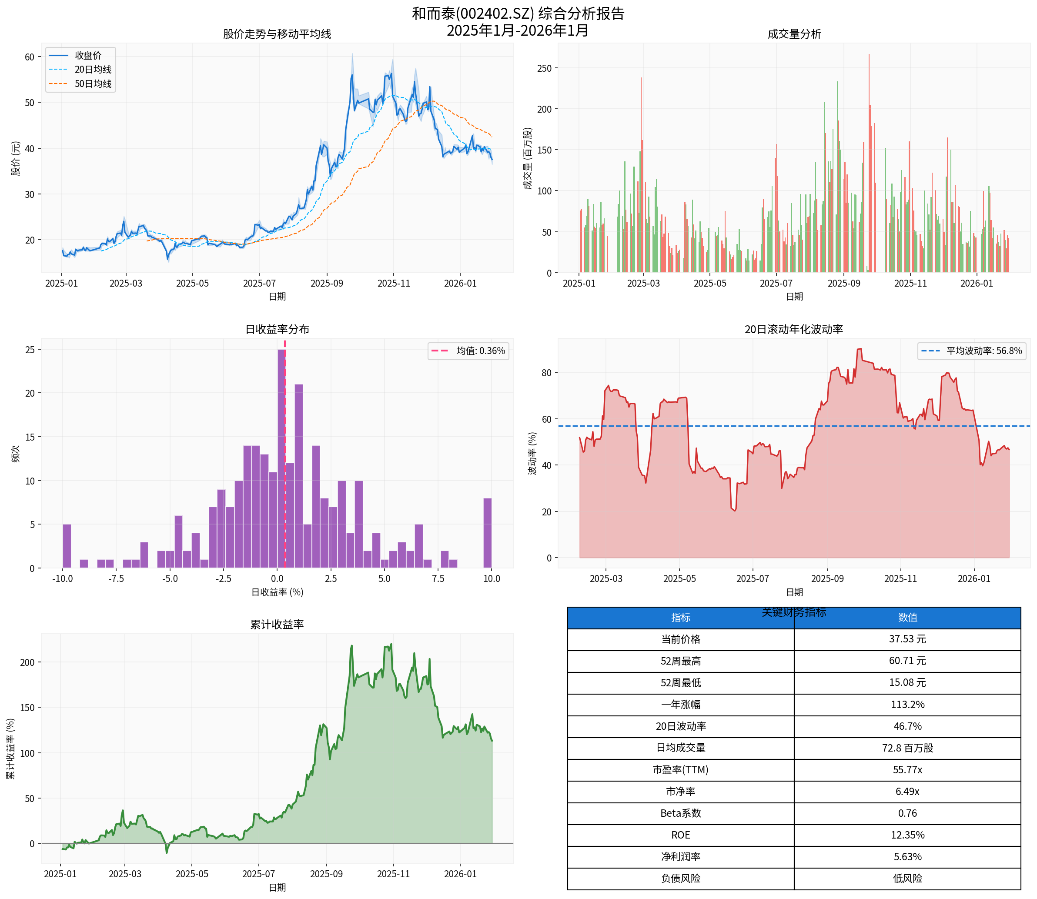Click the 日收益率分布 chart title
1037x899 pixels.
[277, 329]
